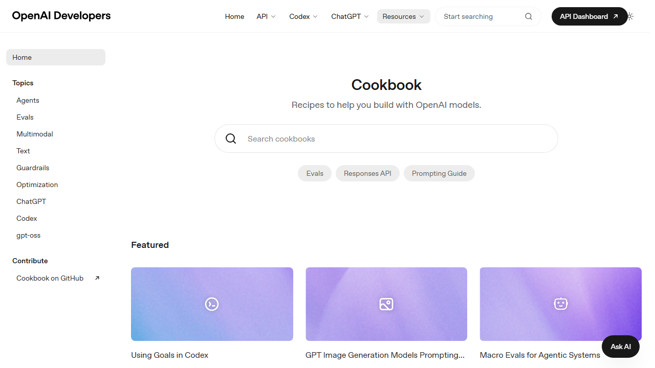Open Using Goals in Codex title

click(169, 355)
